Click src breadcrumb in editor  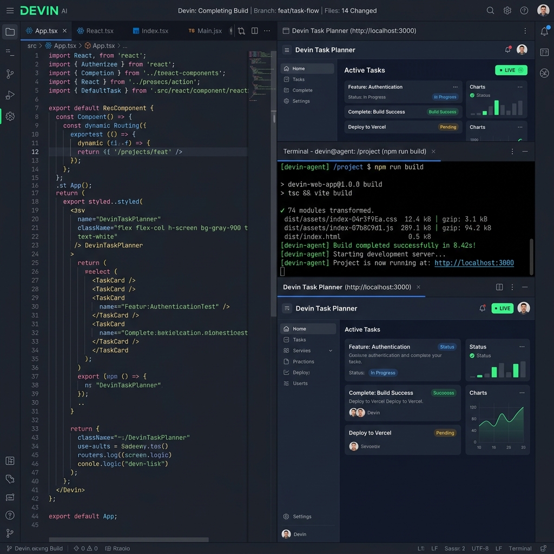(x=32, y=46)
